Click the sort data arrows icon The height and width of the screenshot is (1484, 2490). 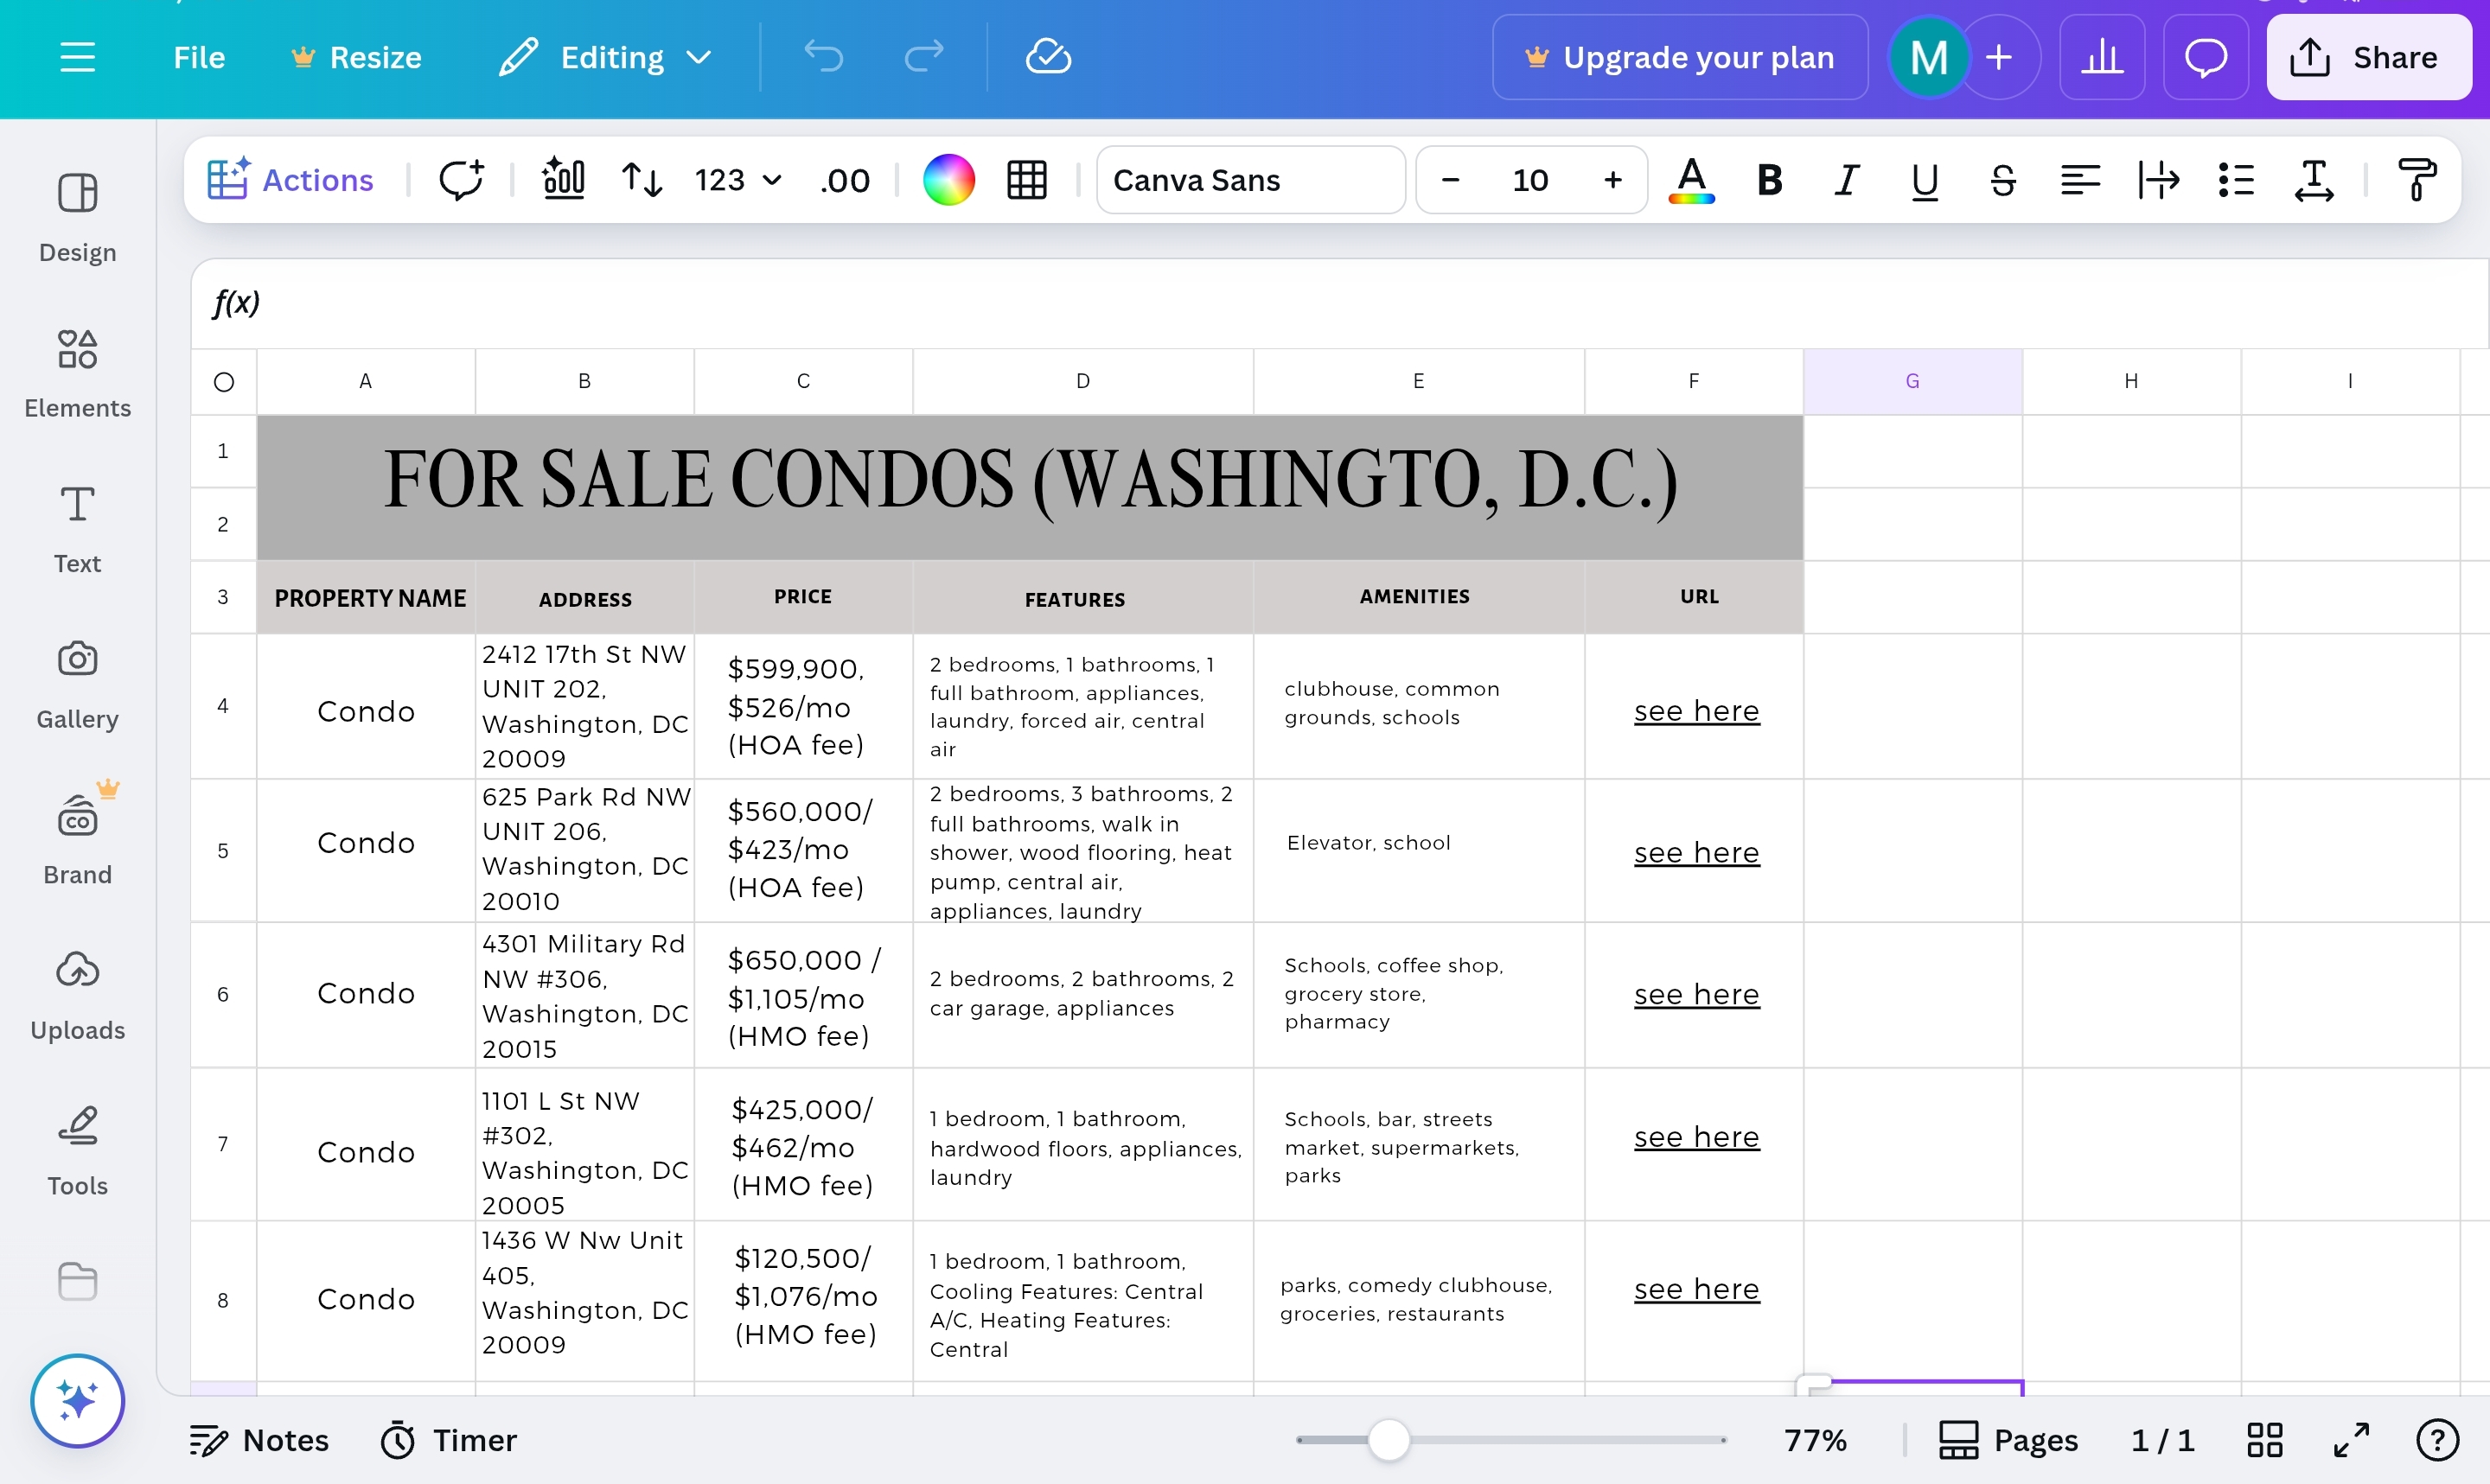(x=641, y=180)
